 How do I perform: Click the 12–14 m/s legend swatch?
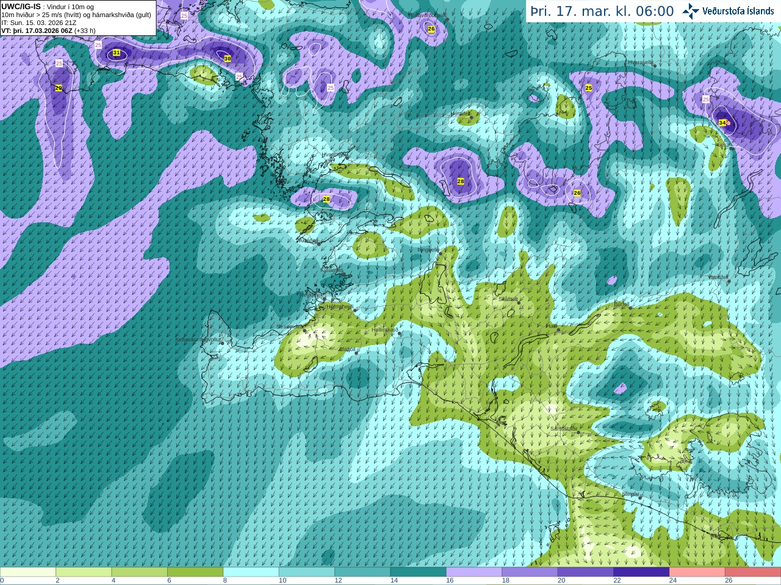(362, 572)
